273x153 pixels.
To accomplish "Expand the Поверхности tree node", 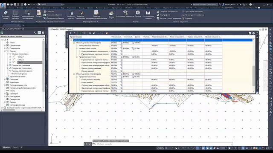I will tap(5, 48).
